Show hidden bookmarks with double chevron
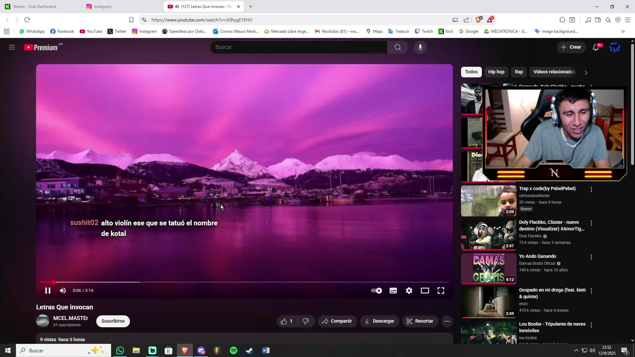 pyautogui.click(x=623, y=31)
